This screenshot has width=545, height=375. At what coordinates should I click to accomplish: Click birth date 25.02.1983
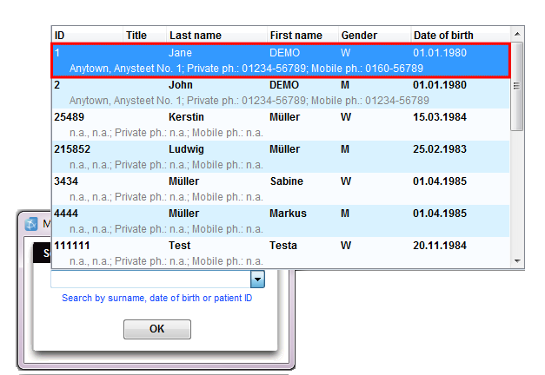[x=440, y=149]
